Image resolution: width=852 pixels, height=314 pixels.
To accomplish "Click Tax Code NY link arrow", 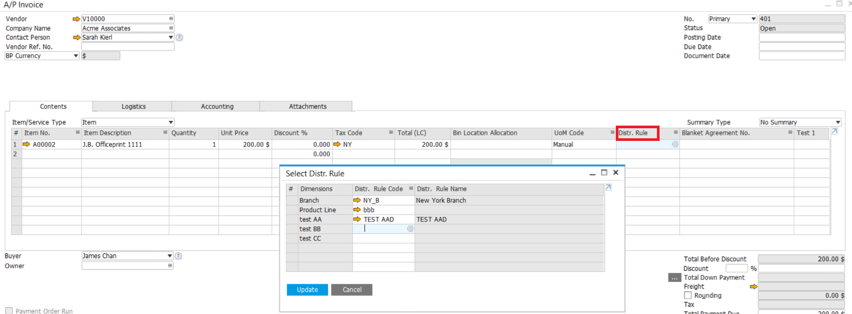I will (337, 144).
